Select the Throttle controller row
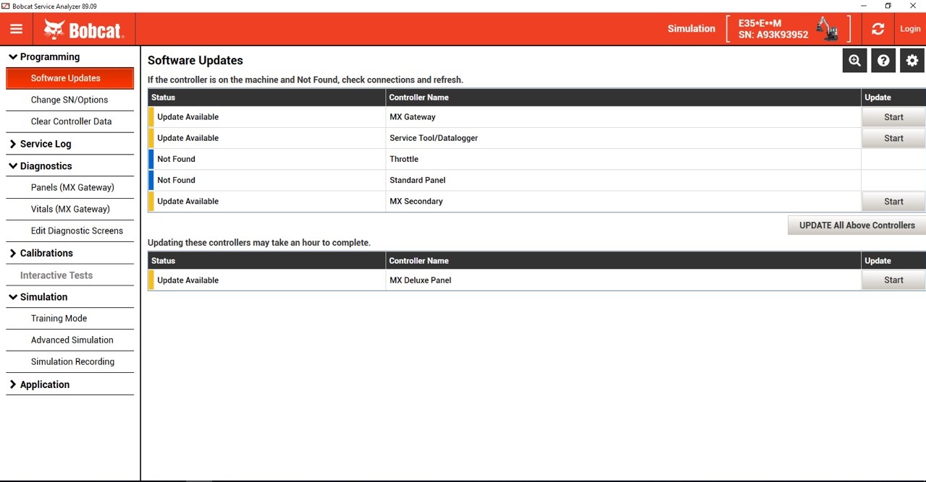Viewport: 926px width, 482px height. (536, 159)
